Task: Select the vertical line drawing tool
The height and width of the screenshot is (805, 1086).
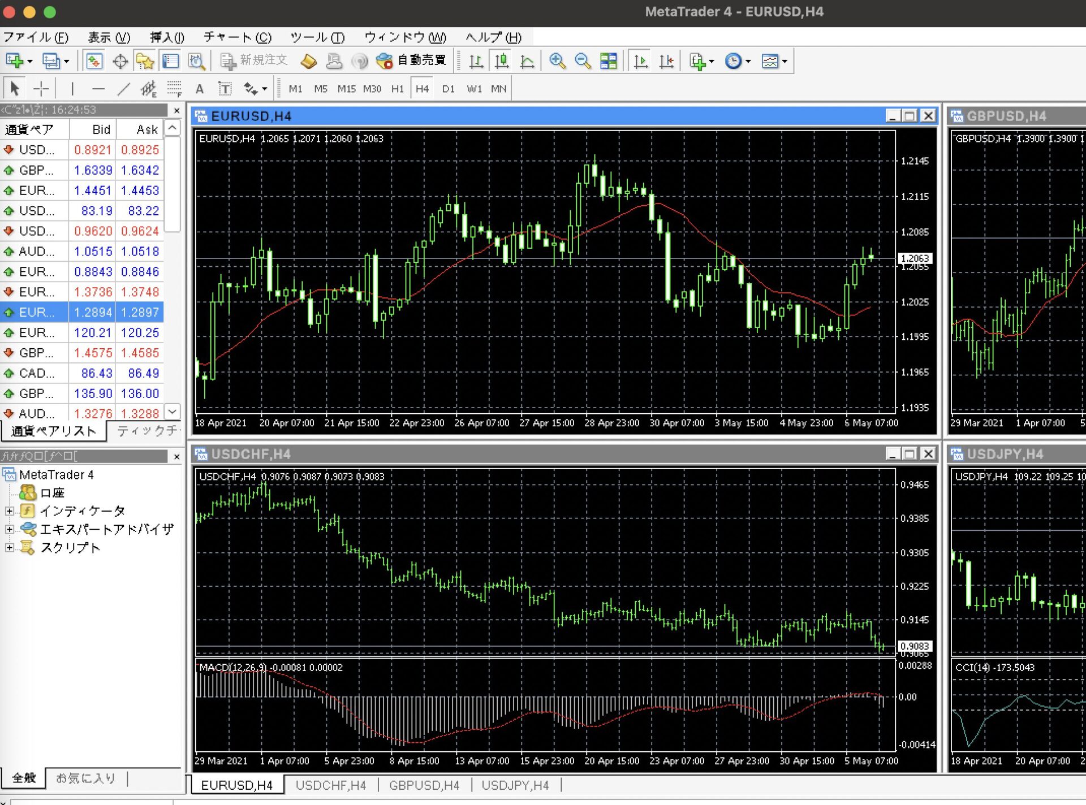Action: pos(72,89)
